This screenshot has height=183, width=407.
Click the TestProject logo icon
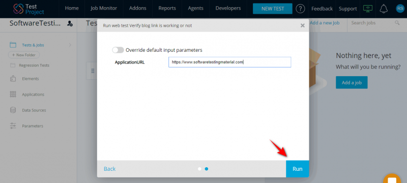pyautogui.click(x=18, y=9)
